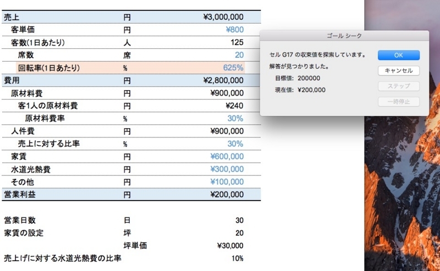Click the 回転率 value 625% cell

coord(233,68)
